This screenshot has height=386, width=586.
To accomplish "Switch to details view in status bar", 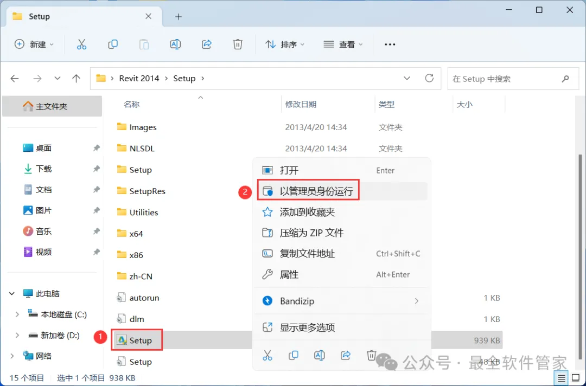I will tap(562, 378).
